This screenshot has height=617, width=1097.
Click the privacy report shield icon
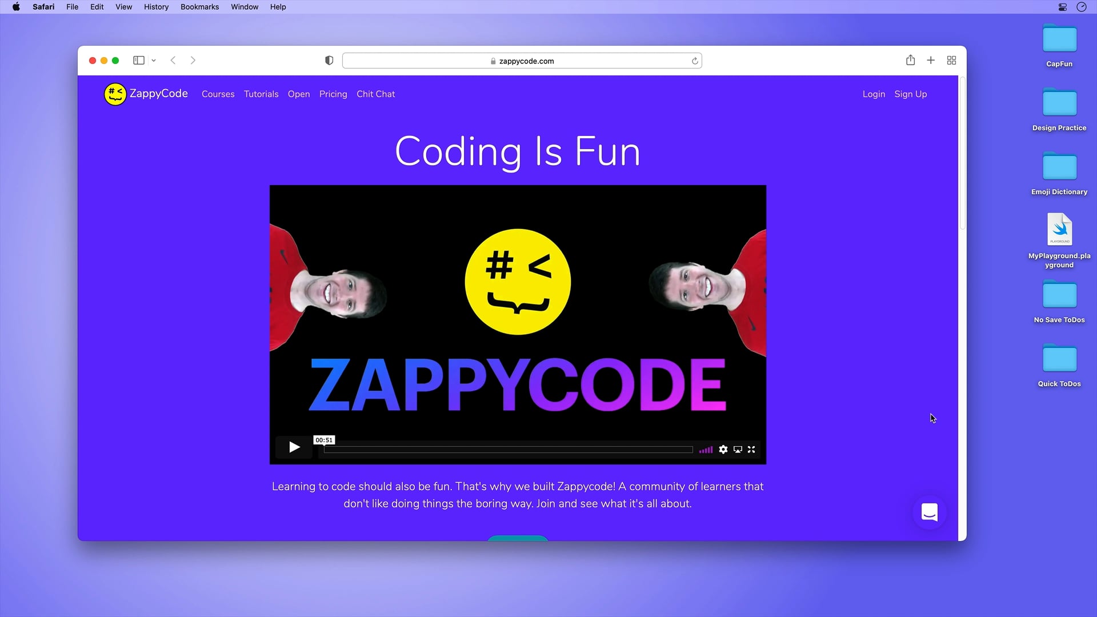[x=329, y=61]
